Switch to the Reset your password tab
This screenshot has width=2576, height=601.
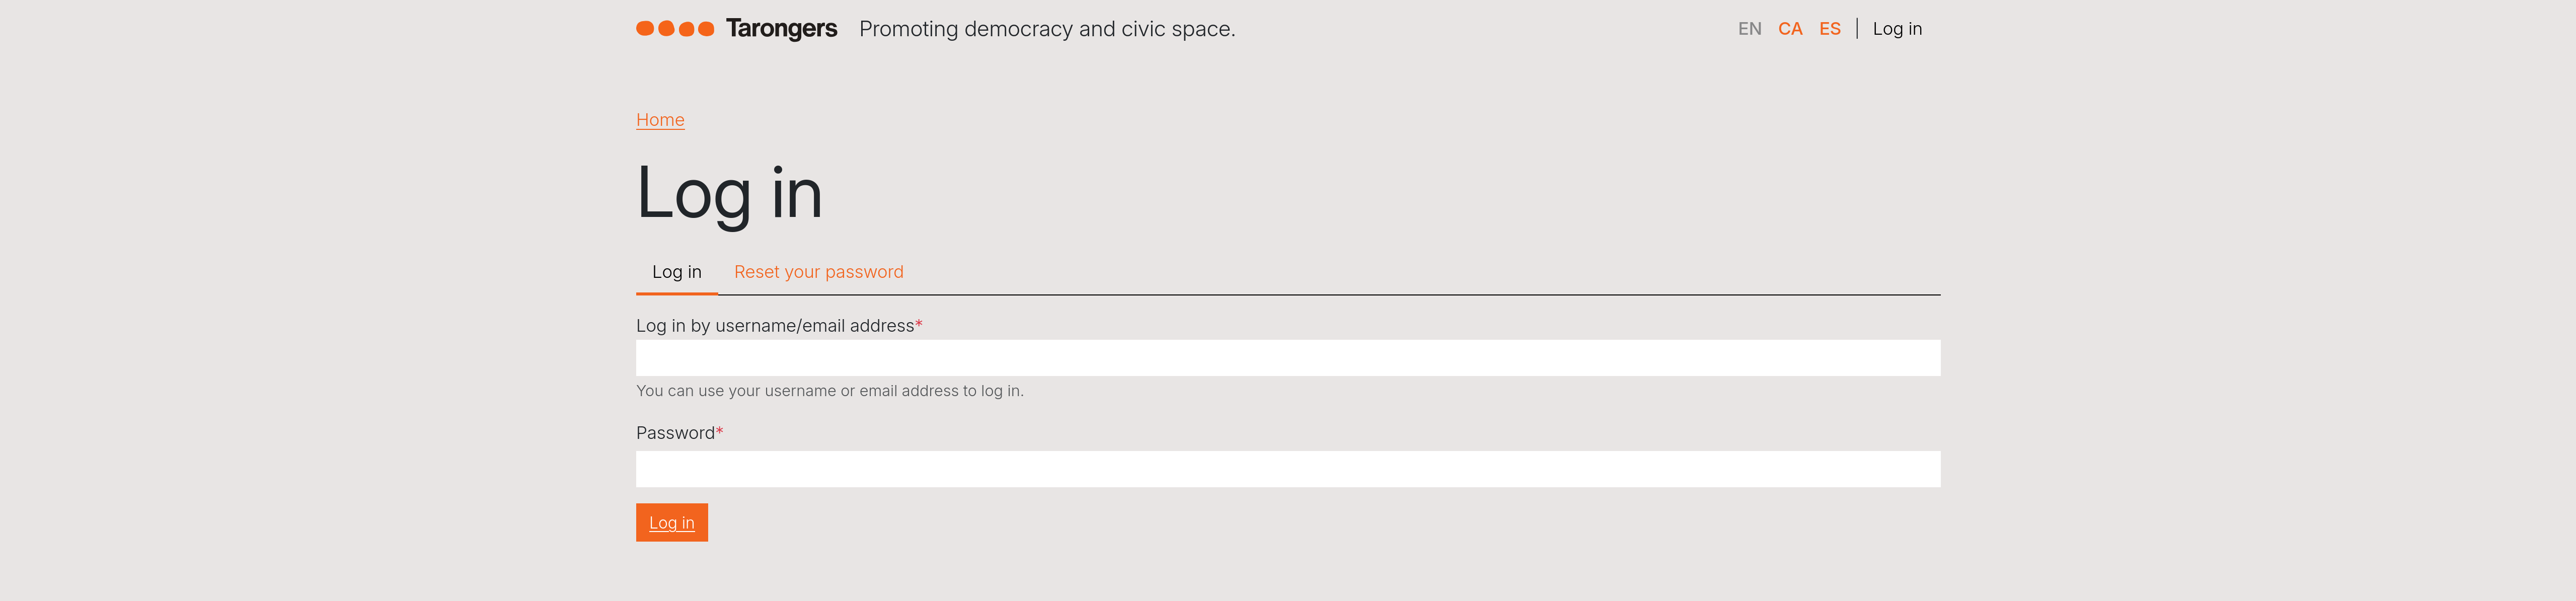(818, 272)
